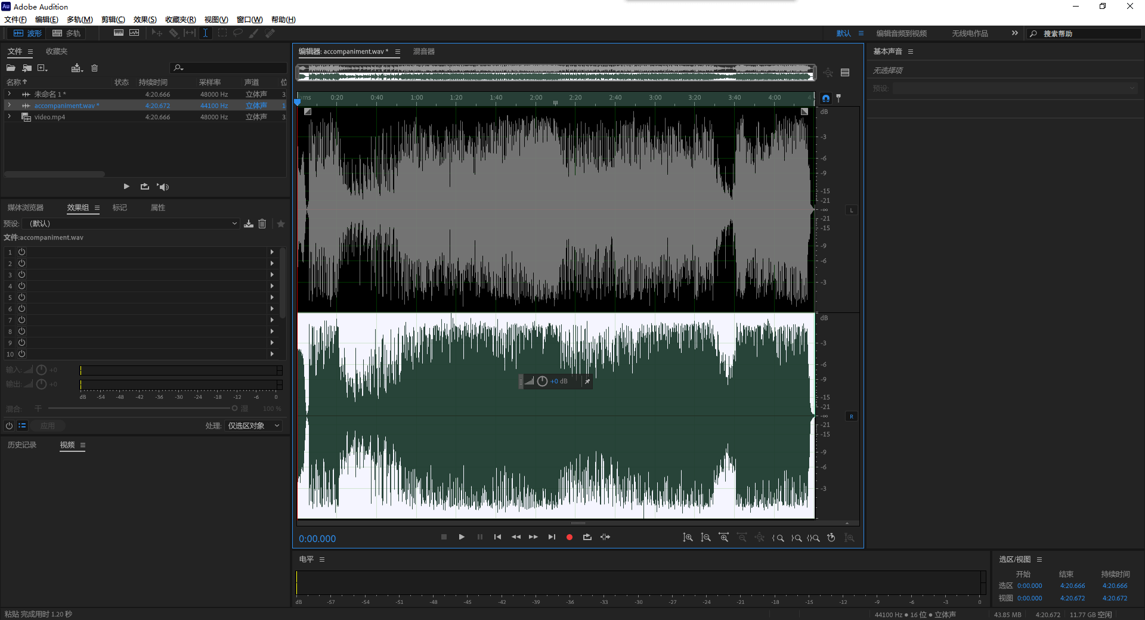Open the processing target dropdown

coord(253,426)
